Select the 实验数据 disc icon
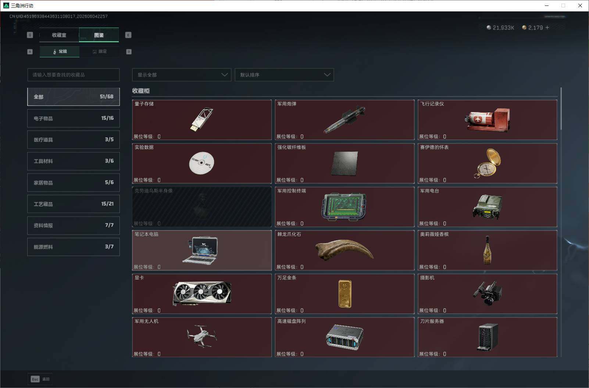The image size is (589, 388). coord(201,163)
